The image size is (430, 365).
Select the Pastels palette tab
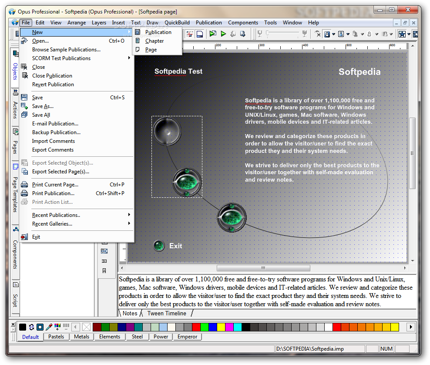pos(56,337)
